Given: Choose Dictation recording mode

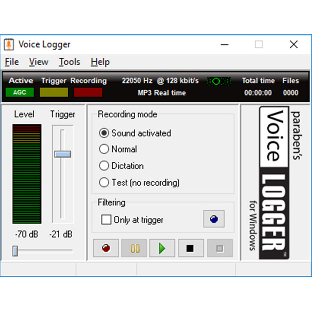Looking at the screenshot, I should click(x=104, y=166).
